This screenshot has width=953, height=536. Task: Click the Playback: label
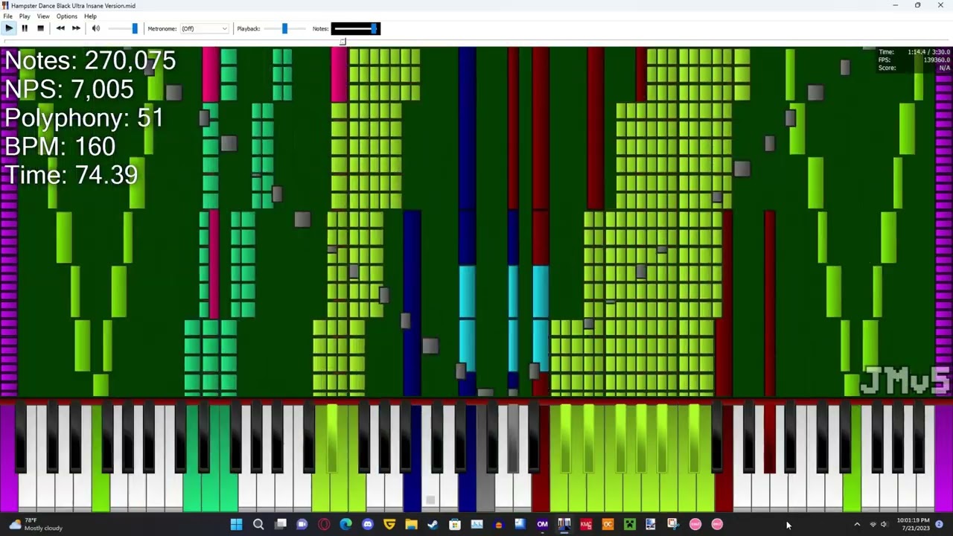click(x=249, y=28)
